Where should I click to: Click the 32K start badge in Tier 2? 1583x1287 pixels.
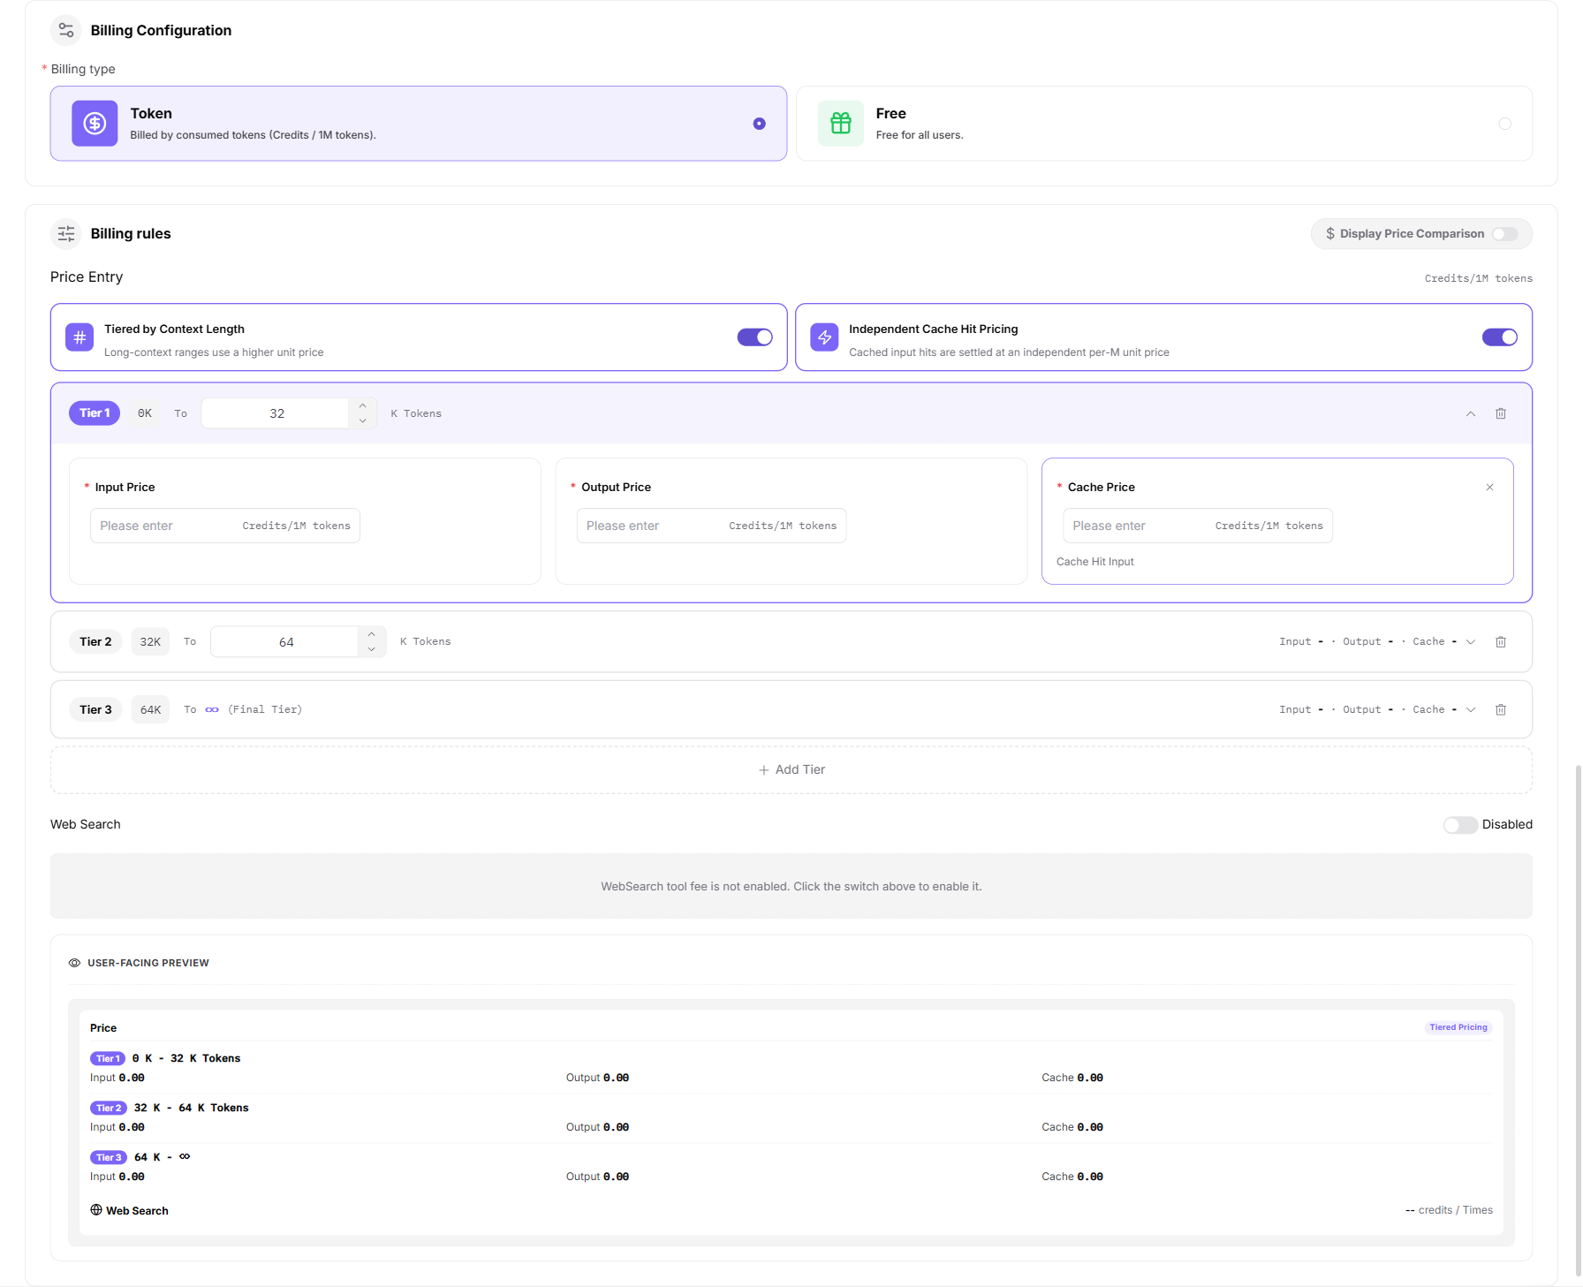(x=150, y=641)
